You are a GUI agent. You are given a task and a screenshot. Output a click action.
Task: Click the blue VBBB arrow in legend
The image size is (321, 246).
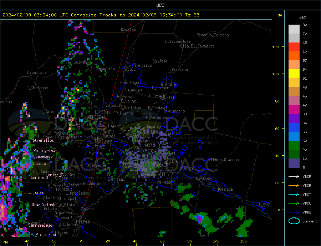(x=294, y=212)
